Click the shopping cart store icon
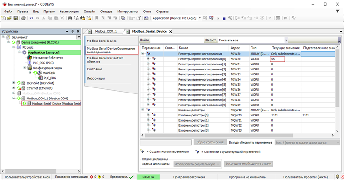Screen dimensions: 344x180 [285, 18]
